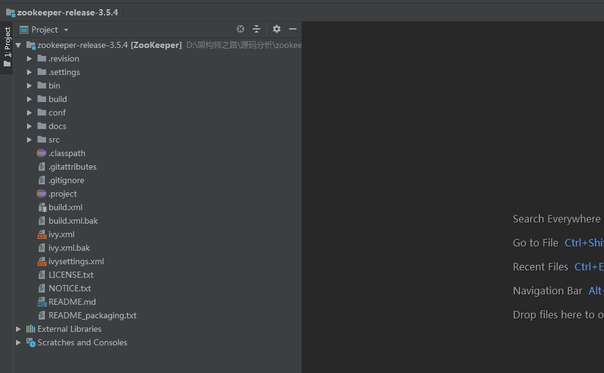Click the docs folder icon
Screen dimensions: 604x373
pyautogui.click(x=42, y=125)
